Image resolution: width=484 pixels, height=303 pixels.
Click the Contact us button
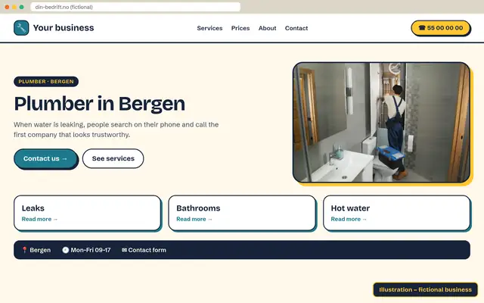[45, 158]
